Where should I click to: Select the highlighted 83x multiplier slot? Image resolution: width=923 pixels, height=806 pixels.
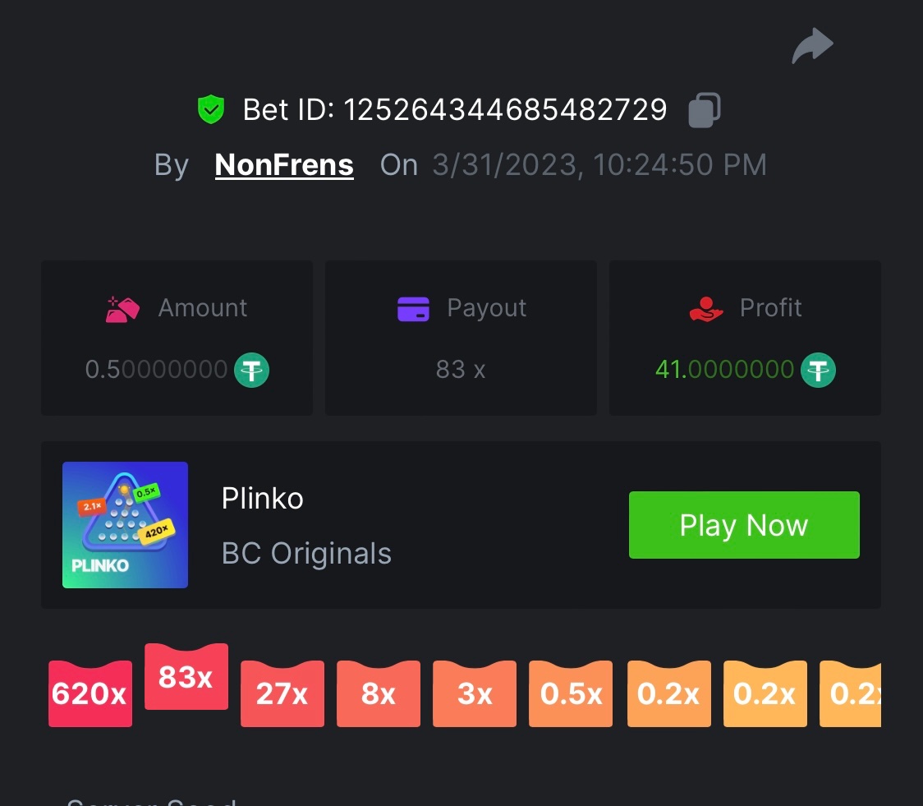[x=186, y=676]
